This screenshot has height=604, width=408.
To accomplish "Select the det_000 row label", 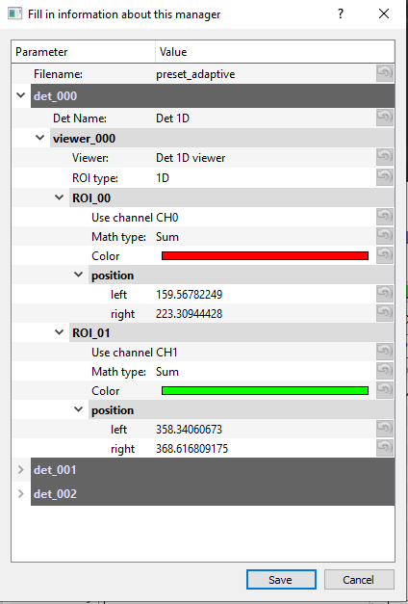I will click(55, 96).
